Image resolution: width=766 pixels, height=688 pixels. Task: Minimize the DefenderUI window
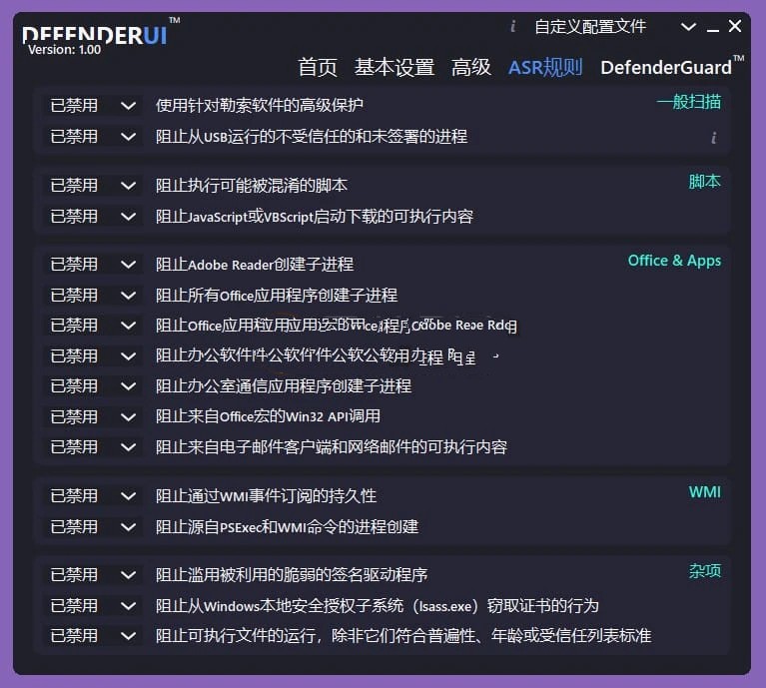click(713, 29)
